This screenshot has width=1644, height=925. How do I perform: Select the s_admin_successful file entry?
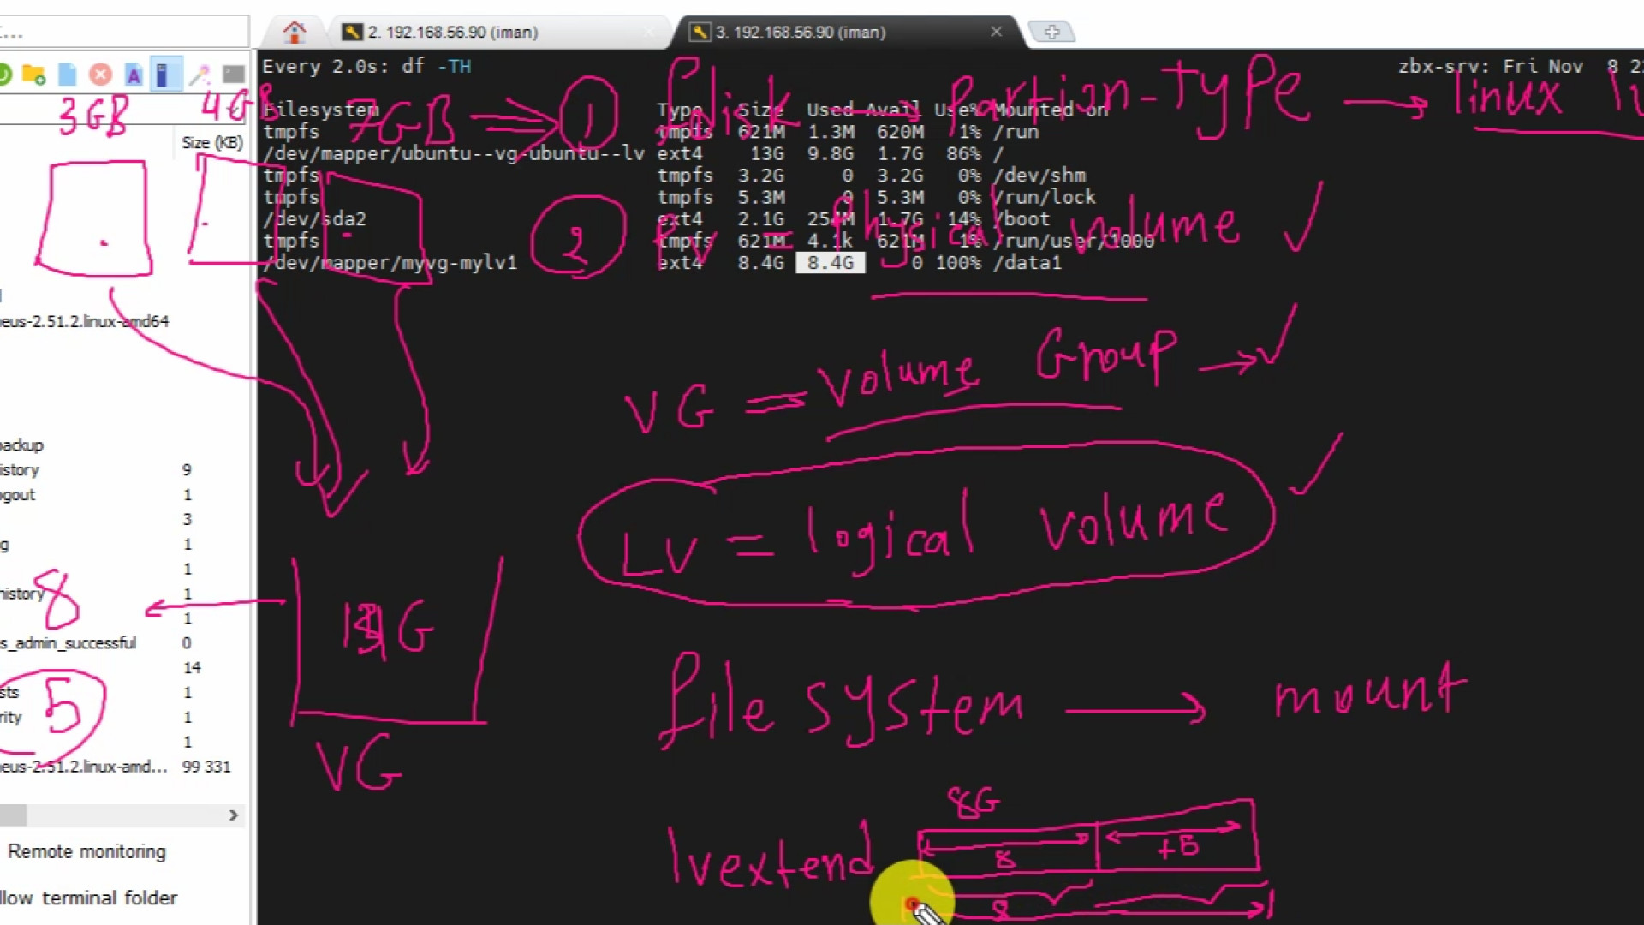pos(68,643)
